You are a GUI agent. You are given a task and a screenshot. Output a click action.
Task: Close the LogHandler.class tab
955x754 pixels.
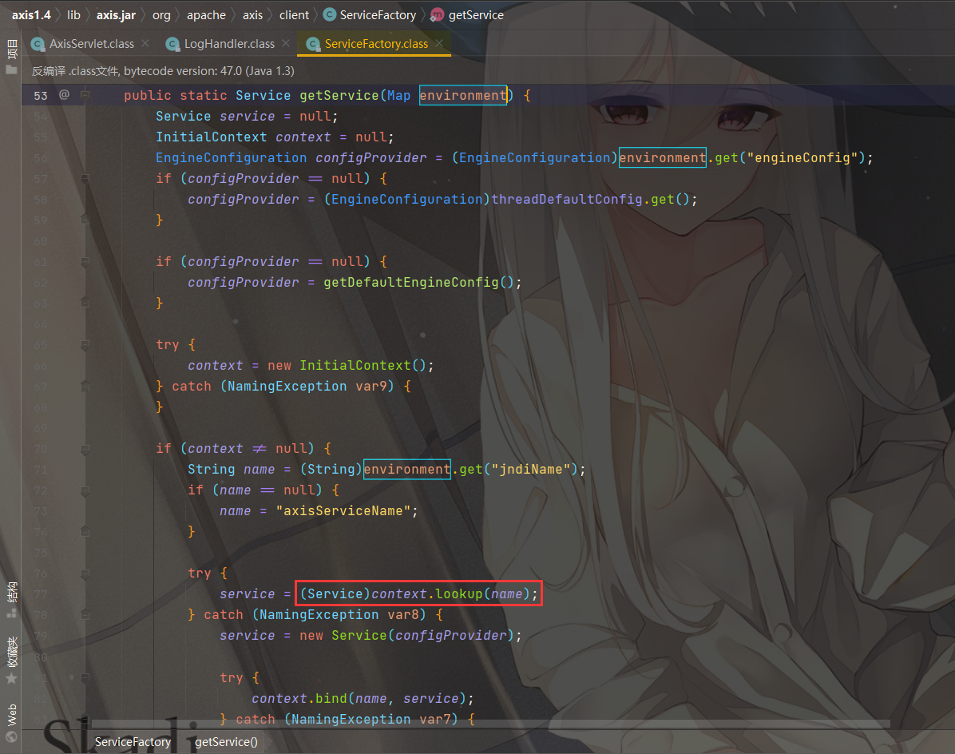pos(286,43)
